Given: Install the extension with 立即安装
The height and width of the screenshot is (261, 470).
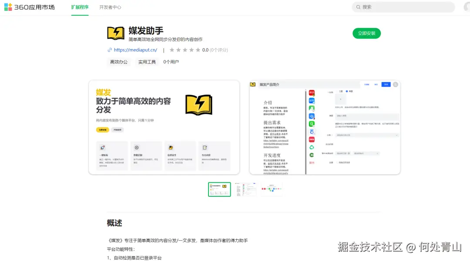Looking at the screenshot, I should (366, 33).
